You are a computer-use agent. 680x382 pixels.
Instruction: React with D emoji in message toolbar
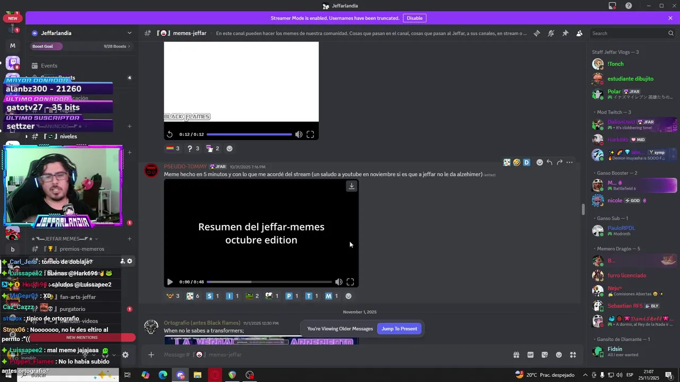(x=526, y=162)
